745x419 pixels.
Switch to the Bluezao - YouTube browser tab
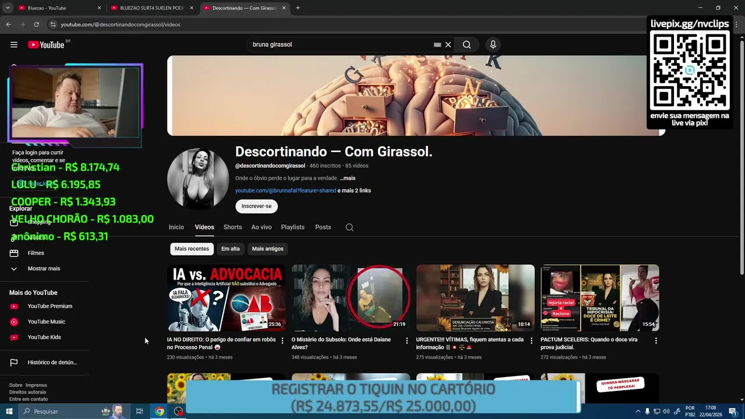pyautogui.click(x=58, y=8)
